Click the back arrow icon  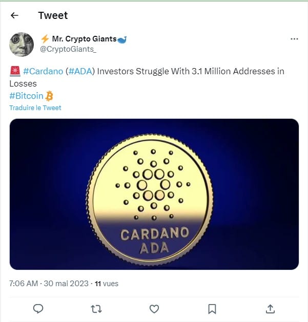click(14, 15)
